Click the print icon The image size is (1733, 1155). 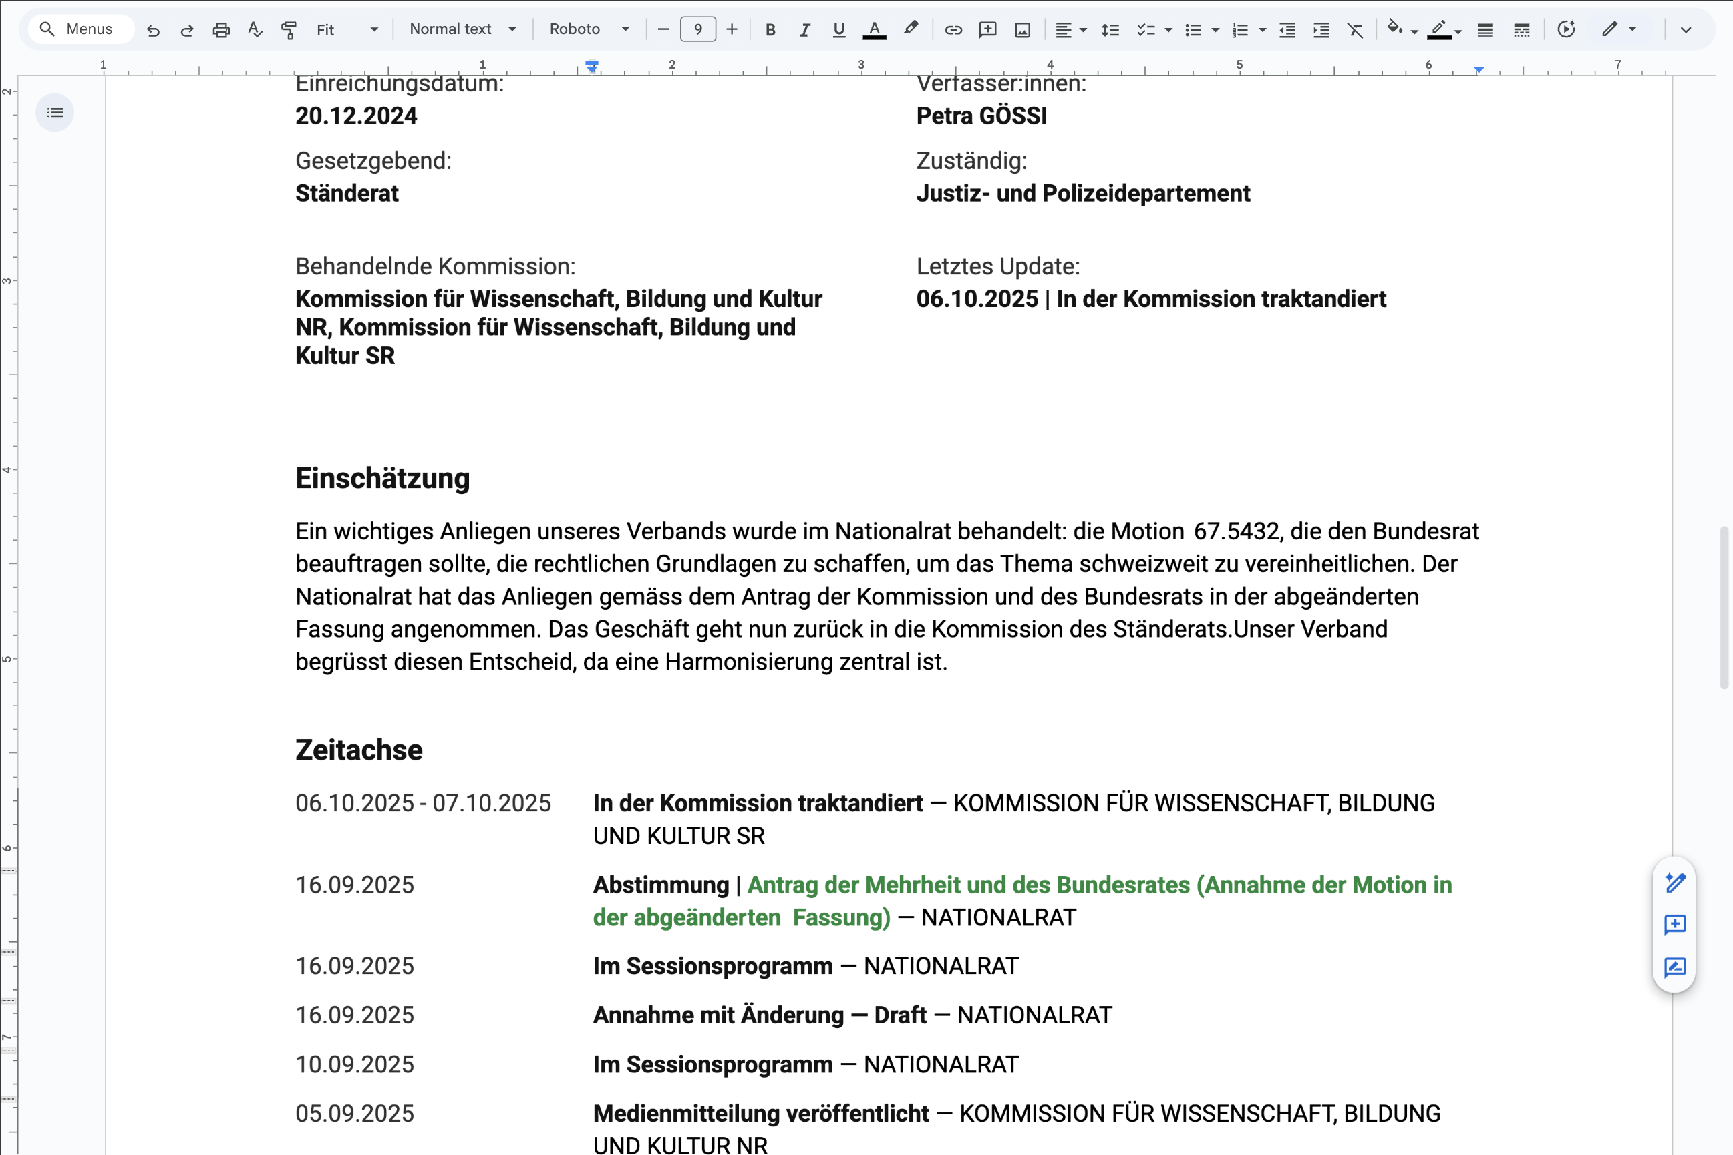tap(221, 29)
